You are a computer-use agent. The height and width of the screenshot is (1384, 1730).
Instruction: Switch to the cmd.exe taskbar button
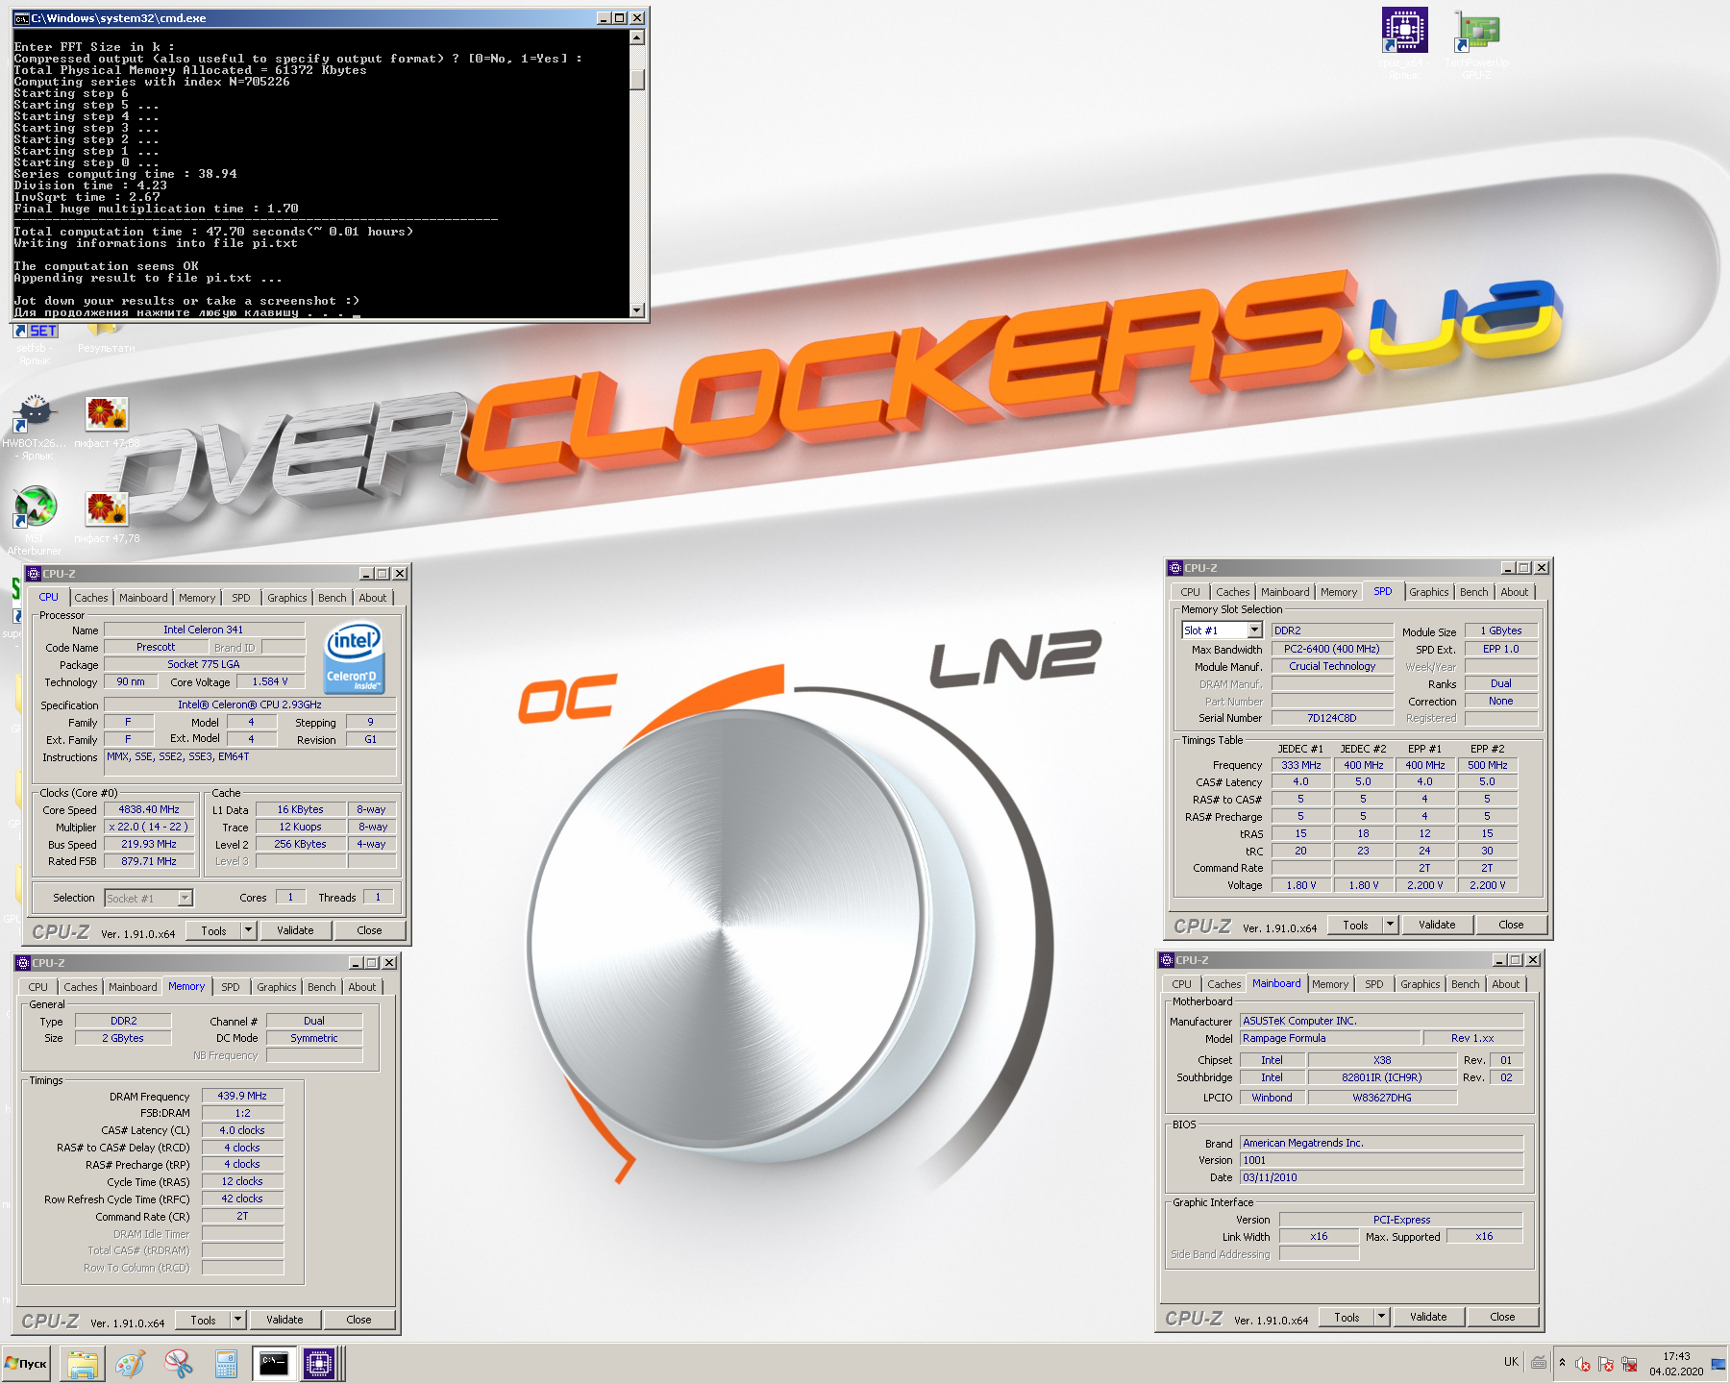tap(274, 1363)
